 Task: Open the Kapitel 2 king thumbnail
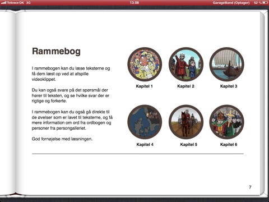coord(186,65)
